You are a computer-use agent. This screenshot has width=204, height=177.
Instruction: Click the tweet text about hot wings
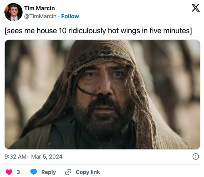coord(98,31)
